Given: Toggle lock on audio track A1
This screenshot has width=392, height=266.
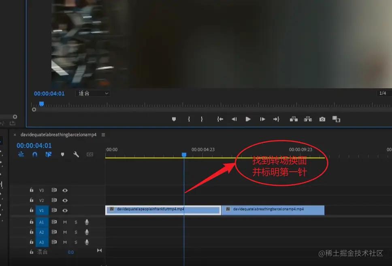Looking at the screenshot, I should point(32,222).
